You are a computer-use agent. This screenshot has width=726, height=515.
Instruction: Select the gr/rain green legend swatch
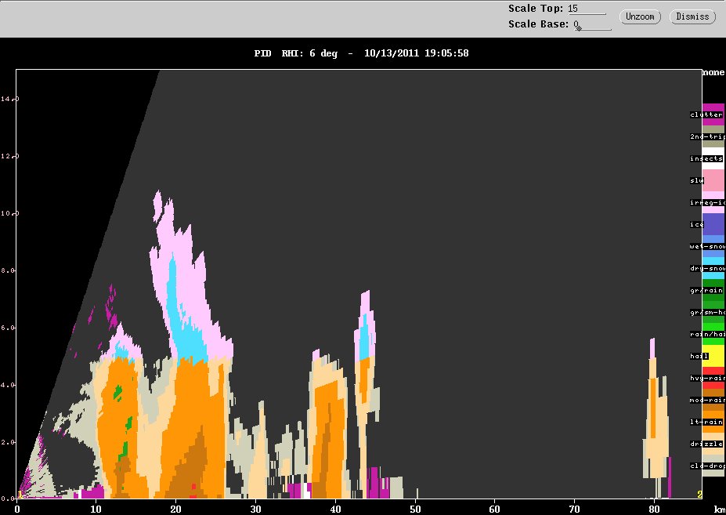713,290
